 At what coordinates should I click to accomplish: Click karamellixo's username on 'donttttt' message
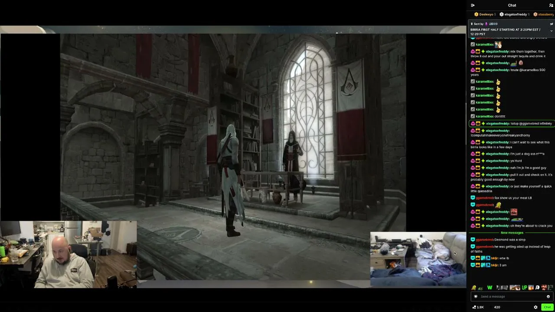point(485,117)
